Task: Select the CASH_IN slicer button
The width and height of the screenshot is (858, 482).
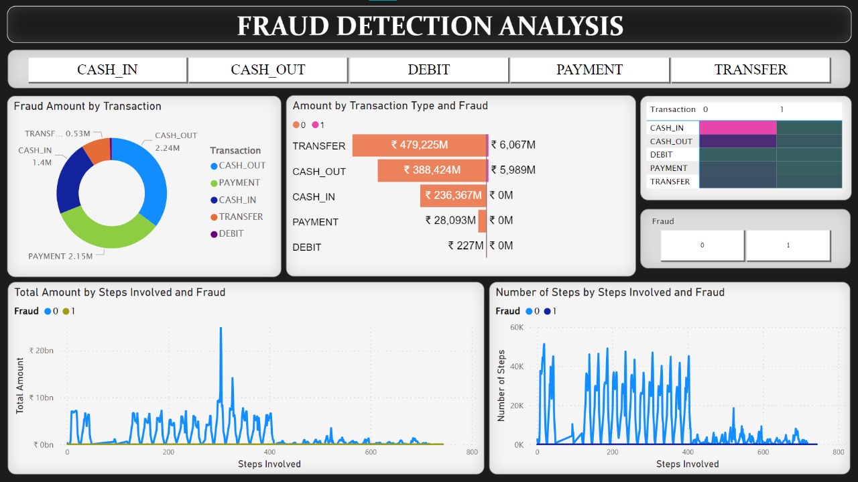Action: (107, 70)
